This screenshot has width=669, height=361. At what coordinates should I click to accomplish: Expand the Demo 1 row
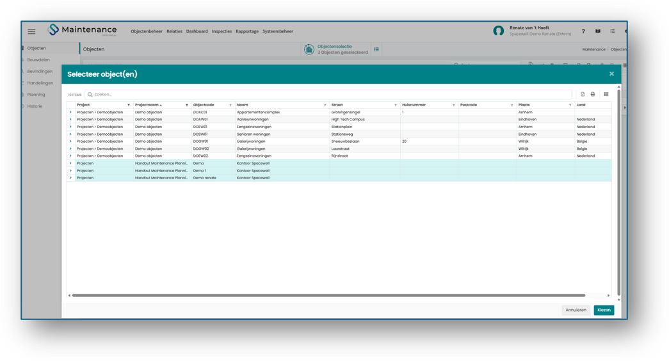point(70,171)
